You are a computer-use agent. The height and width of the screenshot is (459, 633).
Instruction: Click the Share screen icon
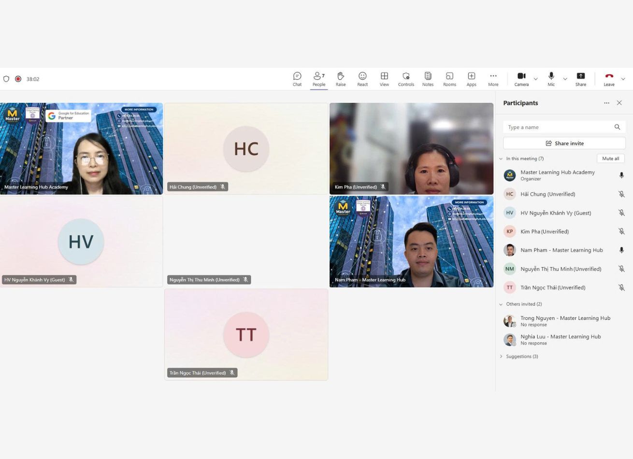(x=580, y=79)
